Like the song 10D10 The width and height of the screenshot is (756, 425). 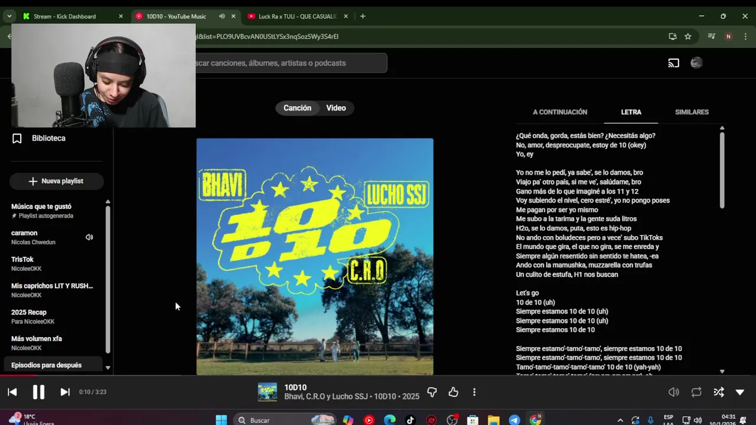[x=453, y=392]
